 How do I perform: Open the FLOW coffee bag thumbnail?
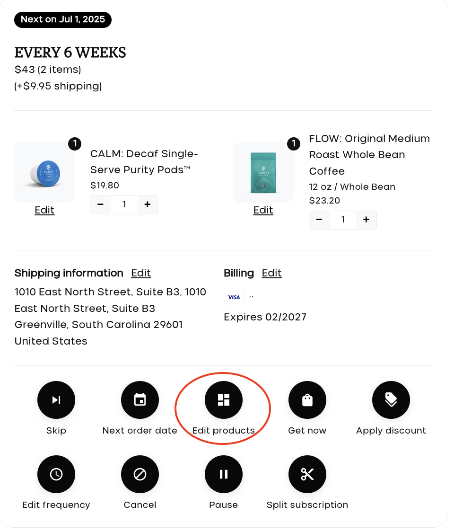click(263, 172)
